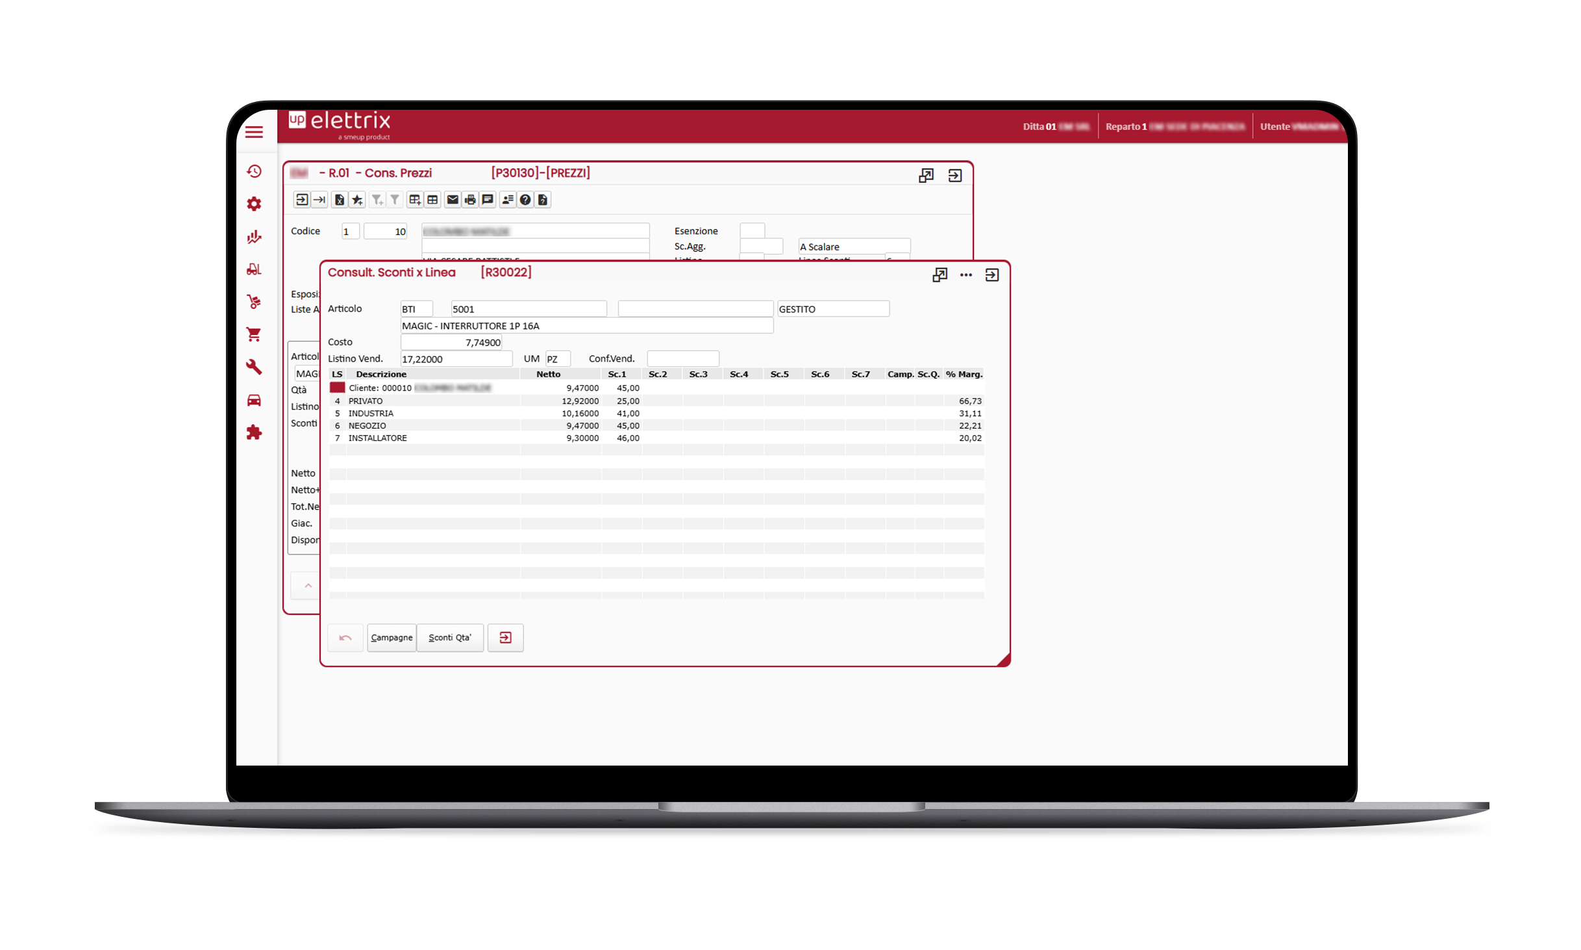1581x950 pixels.
Task: Click the add-to-favorites star toolbar icon
Action: (357, 200)
